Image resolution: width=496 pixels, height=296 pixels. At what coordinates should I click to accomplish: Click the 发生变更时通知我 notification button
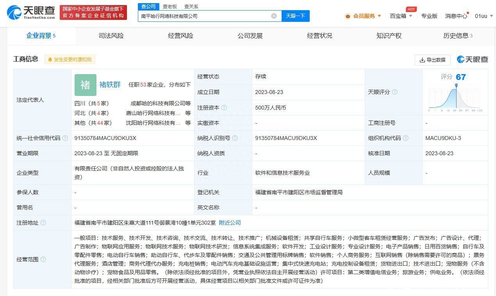click(x=70, y=59)
